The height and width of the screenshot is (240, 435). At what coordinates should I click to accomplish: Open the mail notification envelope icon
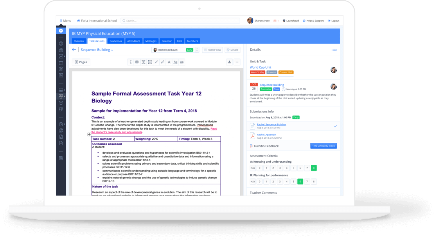coord(275,21)
